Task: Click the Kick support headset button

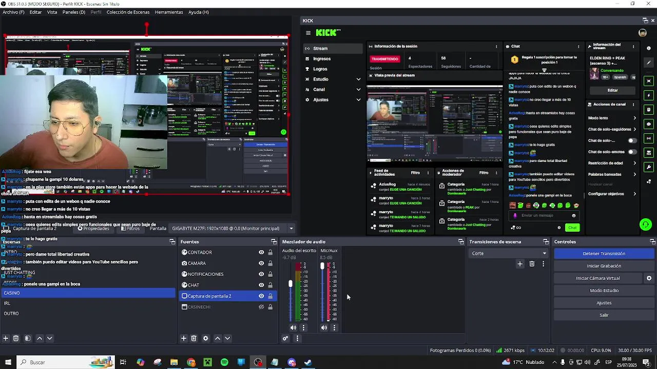Action: click(x=646, y=224)
